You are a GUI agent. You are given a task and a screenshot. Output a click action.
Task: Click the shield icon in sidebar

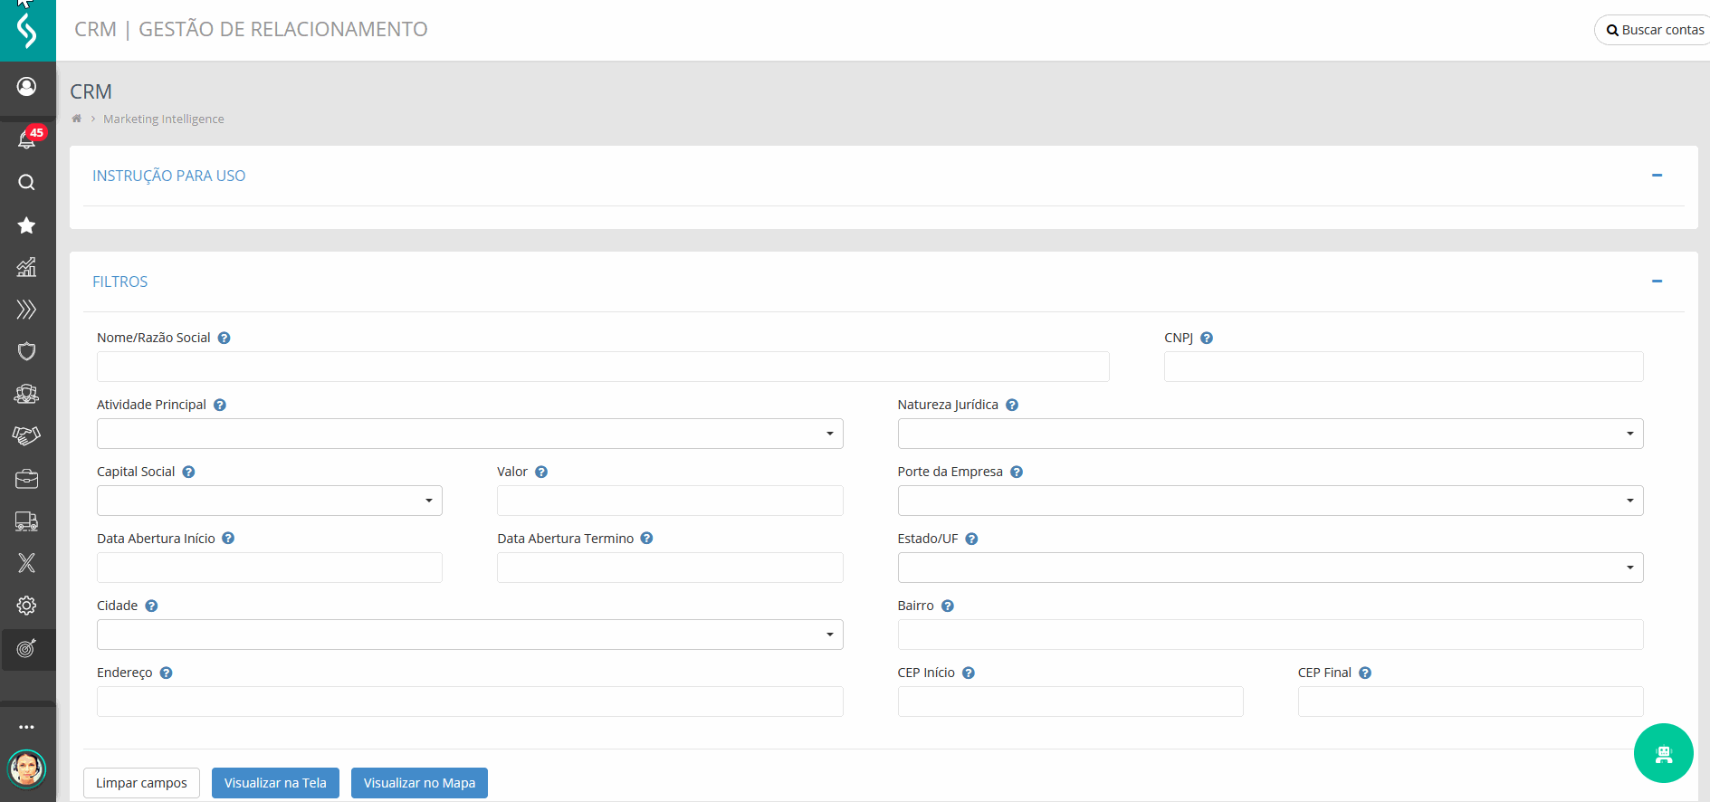(27, 351)
